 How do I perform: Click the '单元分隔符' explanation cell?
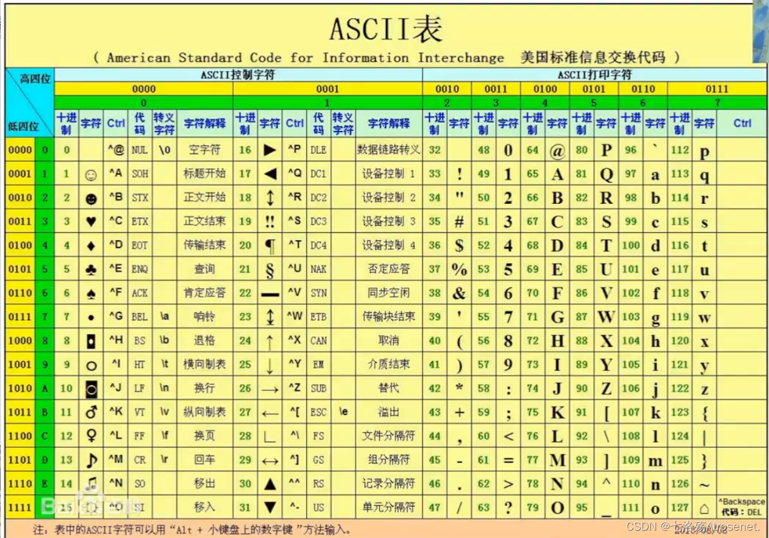coord(389,507)
